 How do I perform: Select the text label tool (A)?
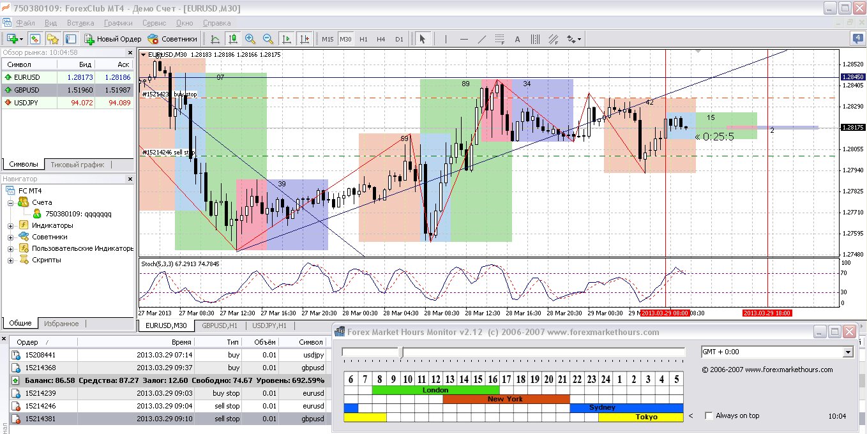517,39
